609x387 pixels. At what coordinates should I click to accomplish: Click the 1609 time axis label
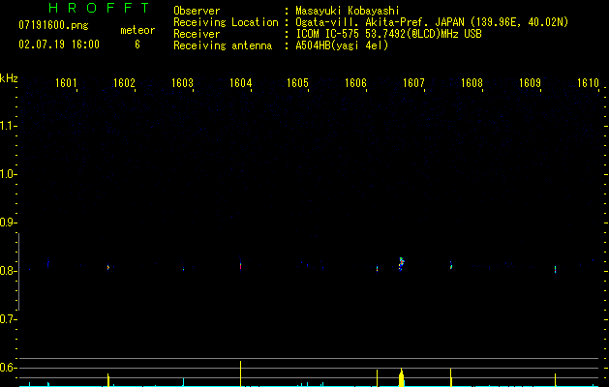[530, 82]
